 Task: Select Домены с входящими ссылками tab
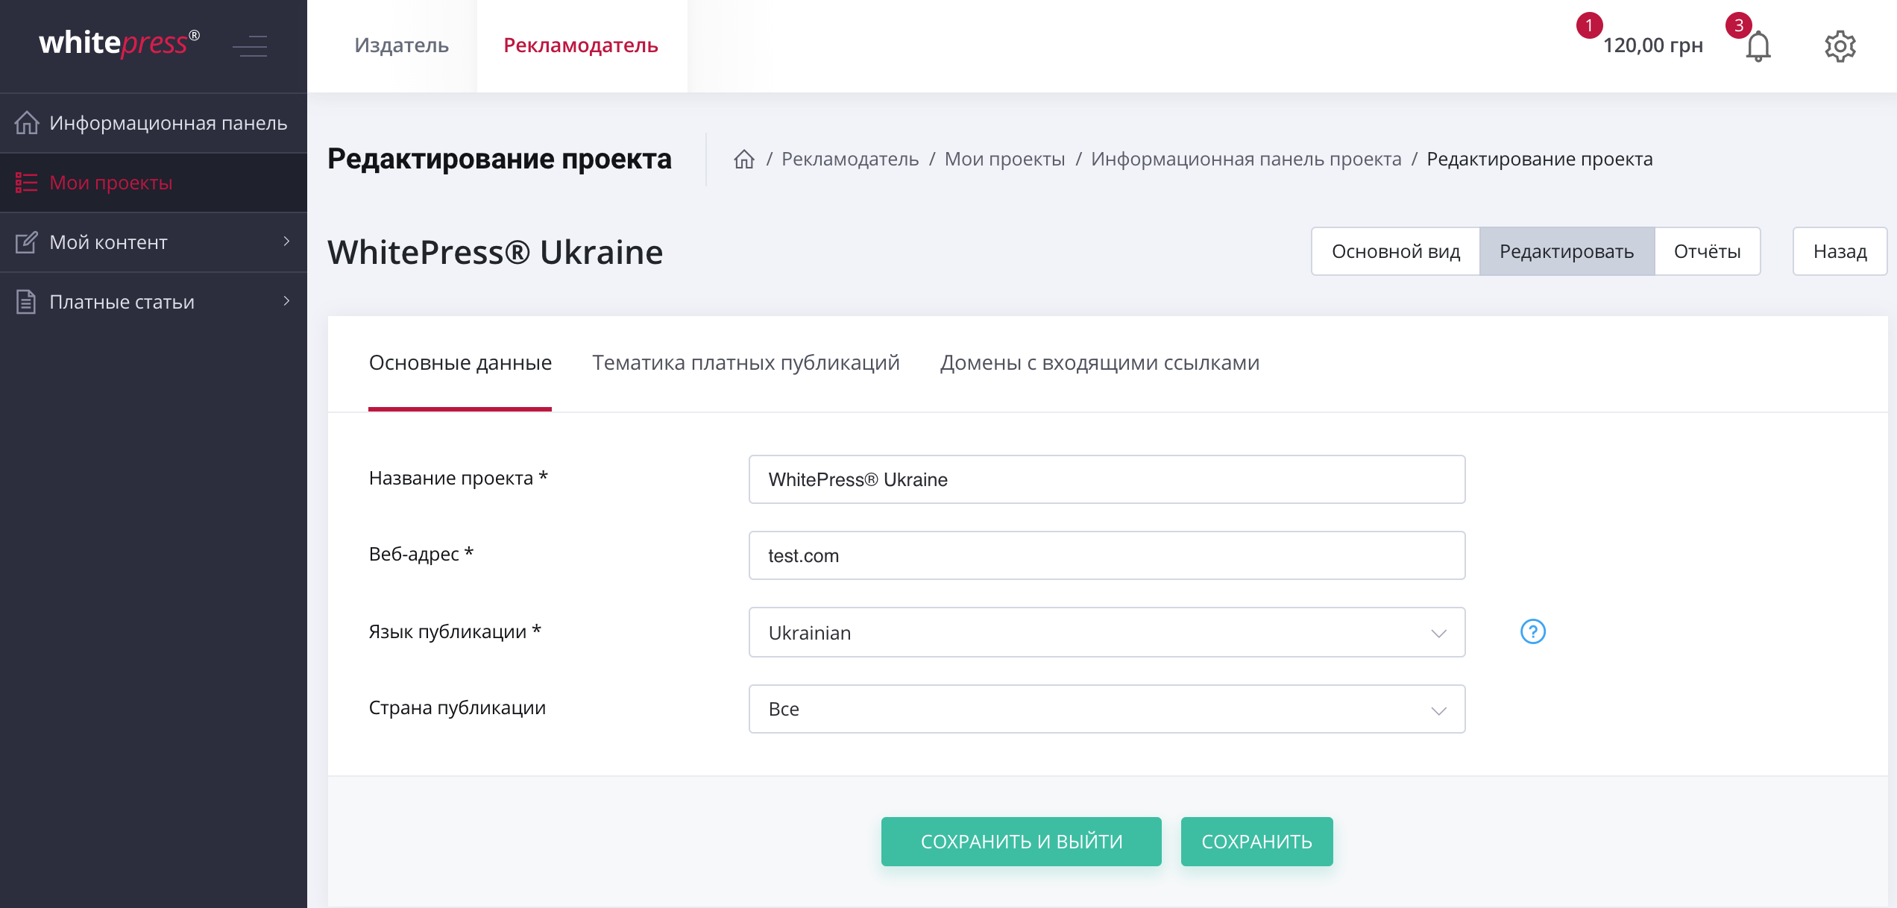coord(1100,363)
